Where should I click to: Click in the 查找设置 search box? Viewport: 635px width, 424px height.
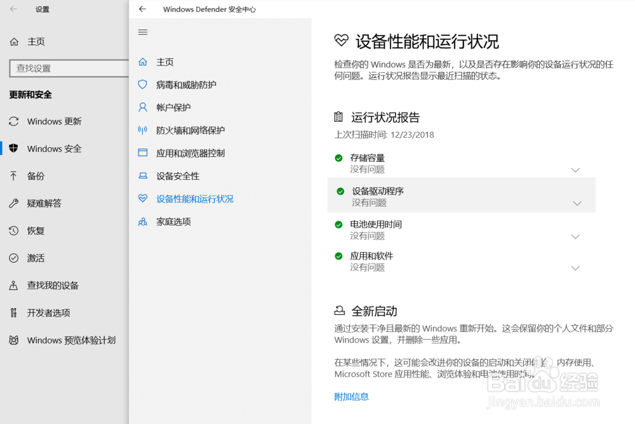(x=69, y=69)
